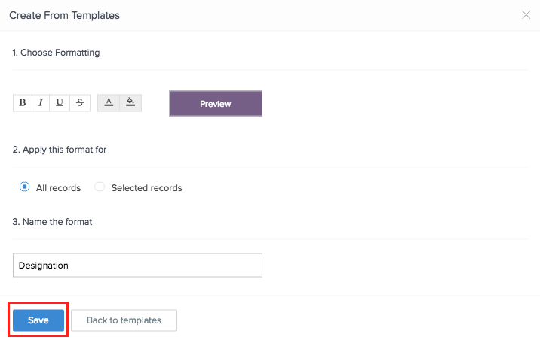The width and height of the screenshot is (540, 340).
Task: Choose the Selected records radio button
Action: (100, 187)
